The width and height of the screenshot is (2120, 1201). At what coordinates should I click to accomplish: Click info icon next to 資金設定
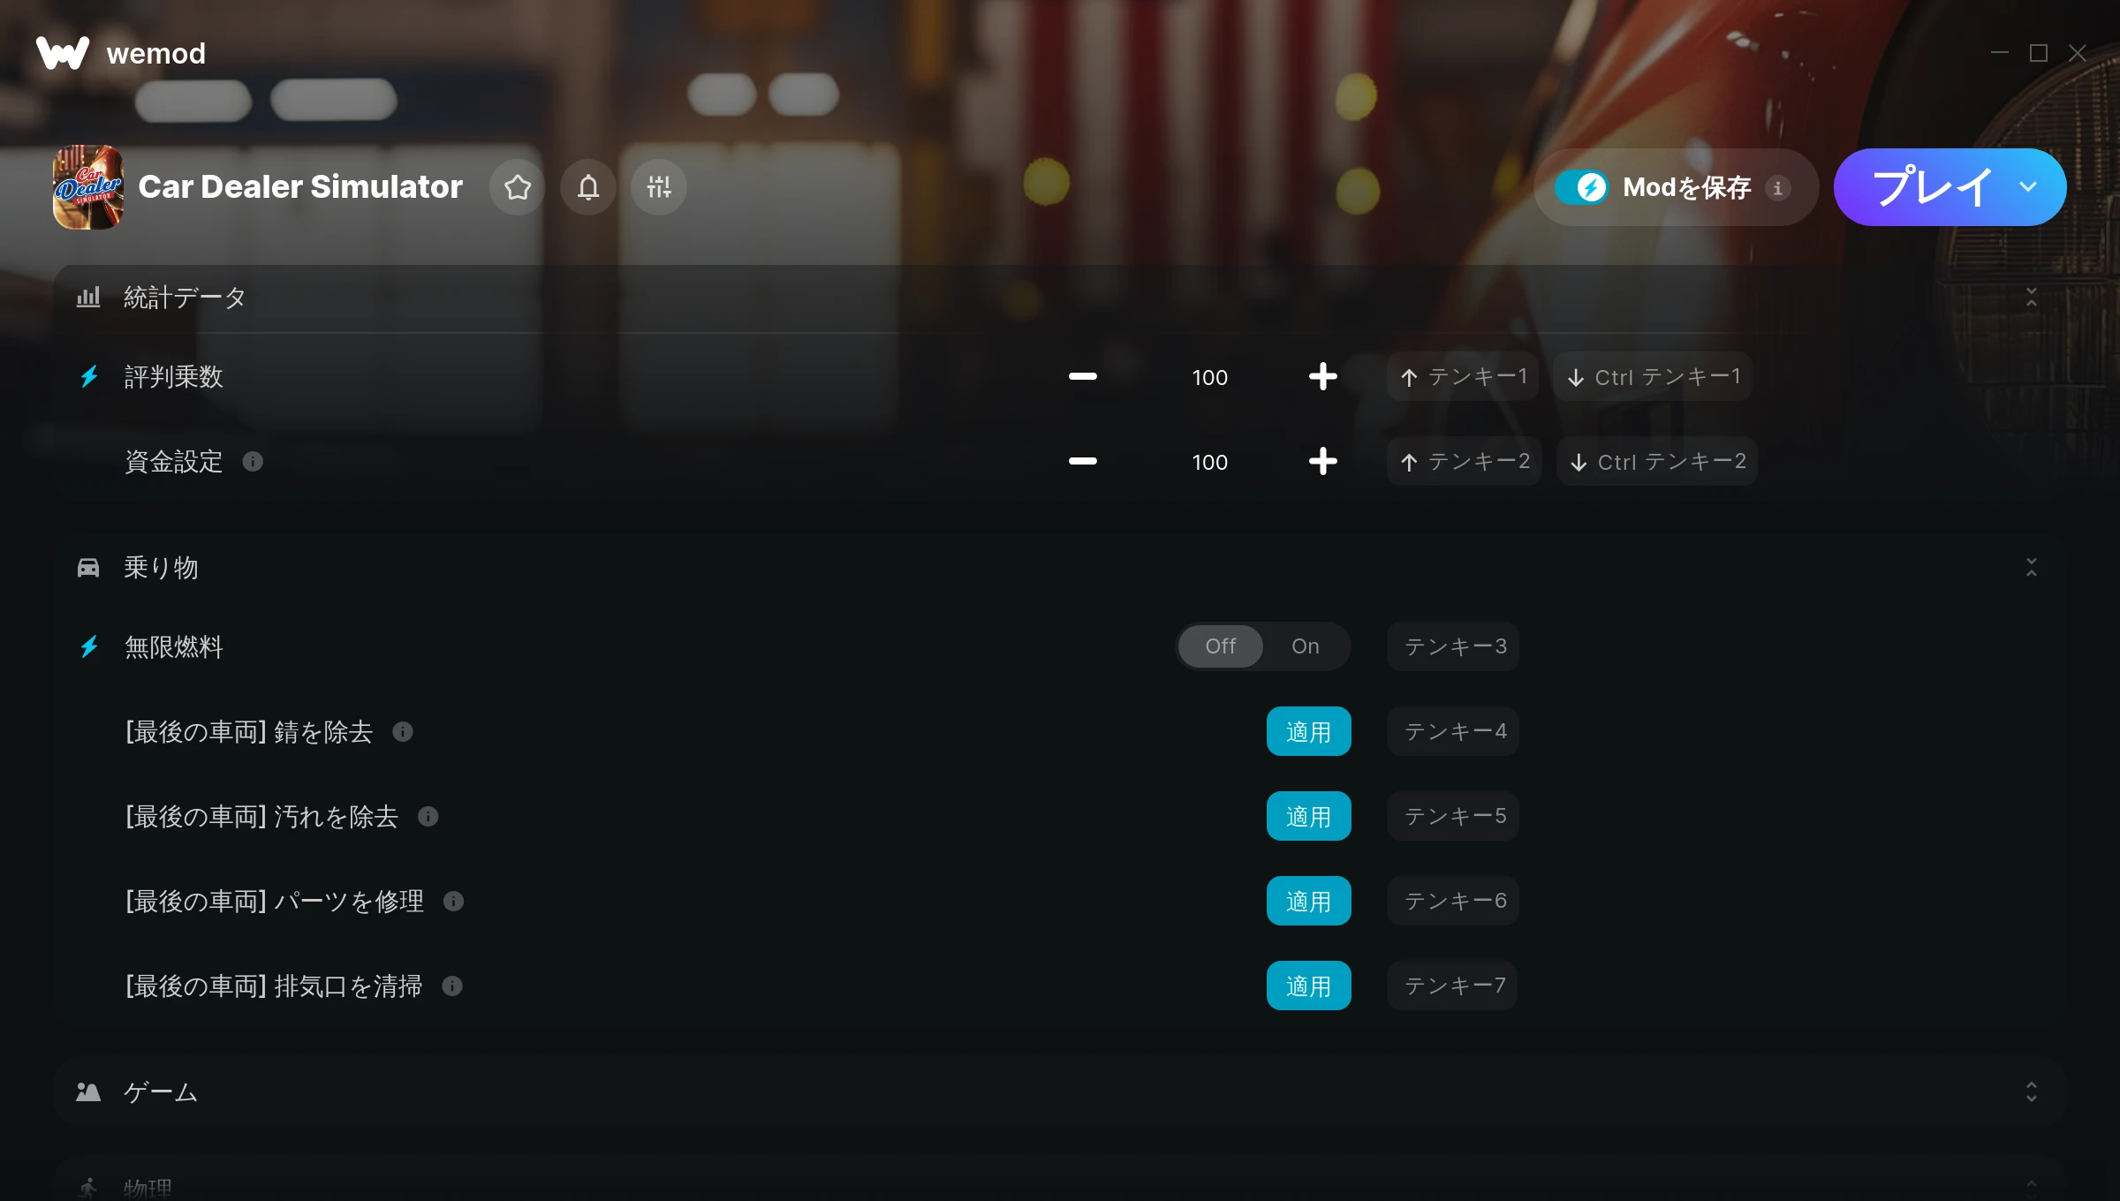click(x=253, y=462)
